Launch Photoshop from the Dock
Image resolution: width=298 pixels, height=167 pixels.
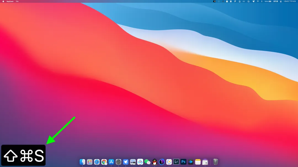pos(183,162)
